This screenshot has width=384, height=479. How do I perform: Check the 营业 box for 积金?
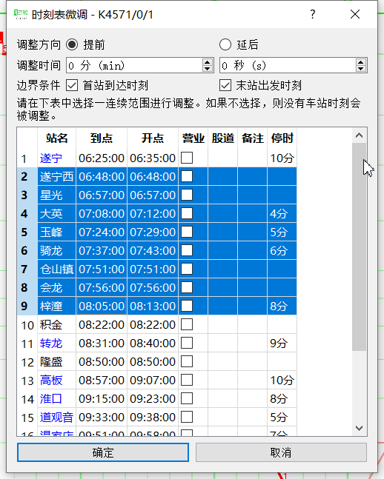(x=187, y=324)
